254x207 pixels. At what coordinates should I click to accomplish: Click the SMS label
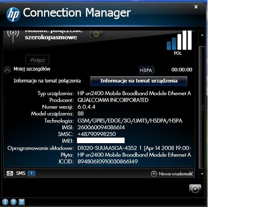pos(21,173)
